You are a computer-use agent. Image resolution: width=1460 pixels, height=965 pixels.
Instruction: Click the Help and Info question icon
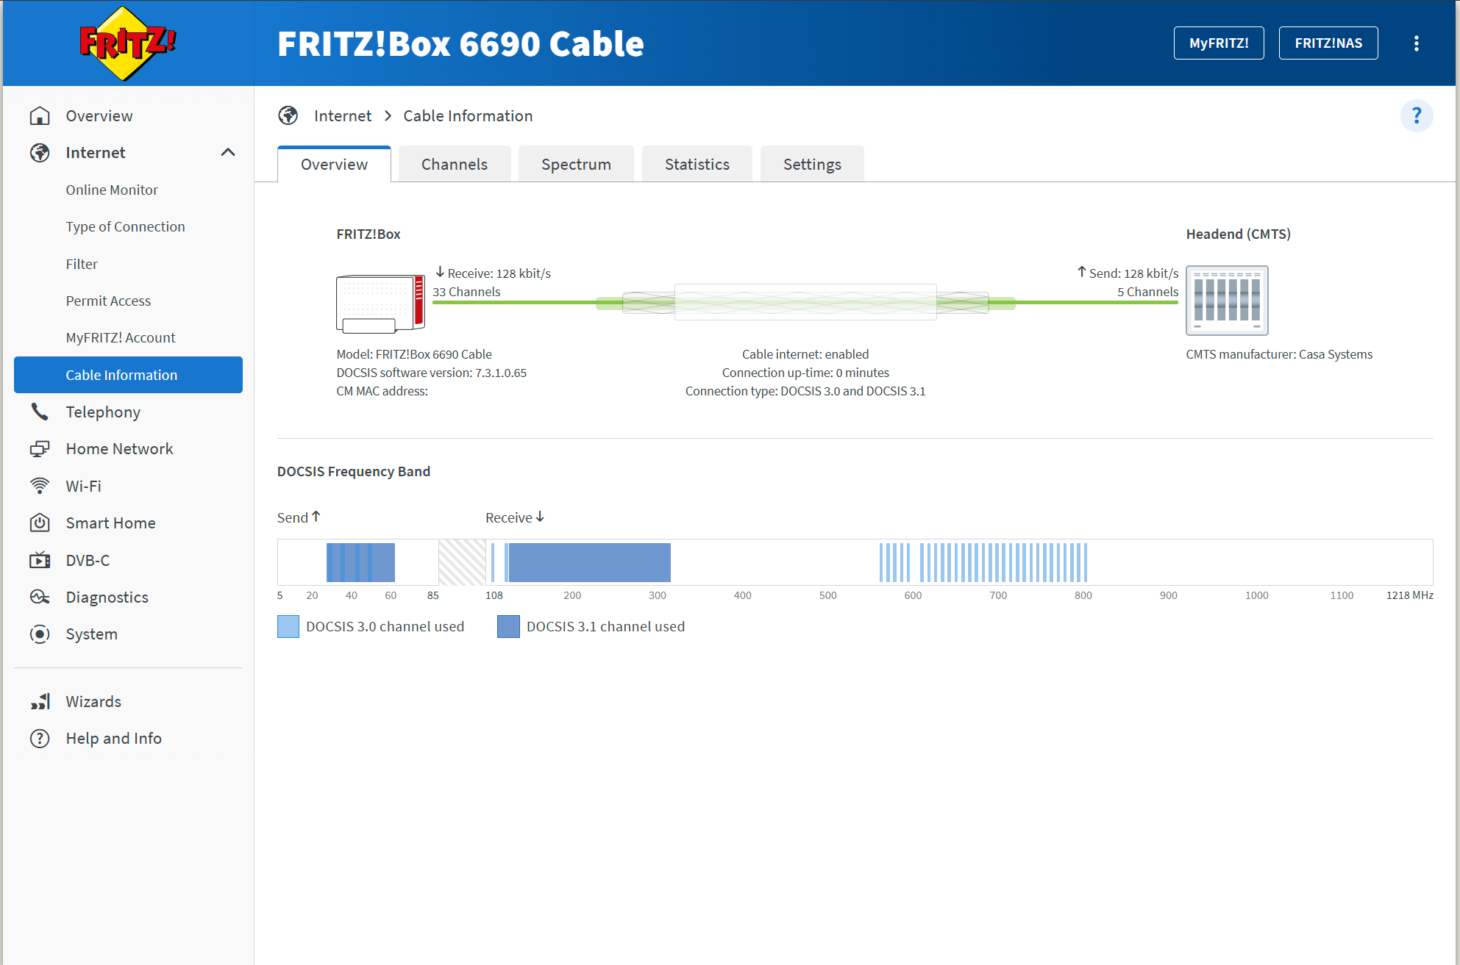coord(40,739)
